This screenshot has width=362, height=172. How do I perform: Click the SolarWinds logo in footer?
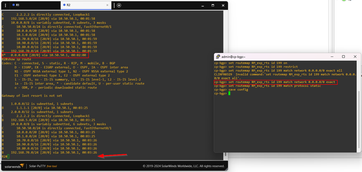click(13, 166)
